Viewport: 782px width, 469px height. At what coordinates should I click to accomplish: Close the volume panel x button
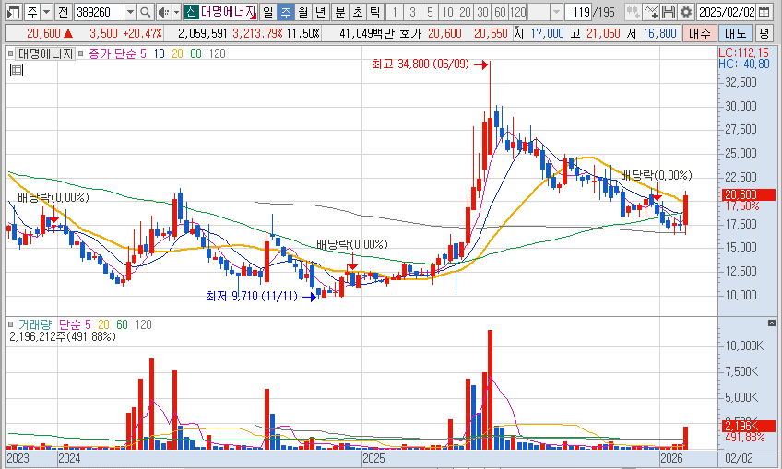772,323
